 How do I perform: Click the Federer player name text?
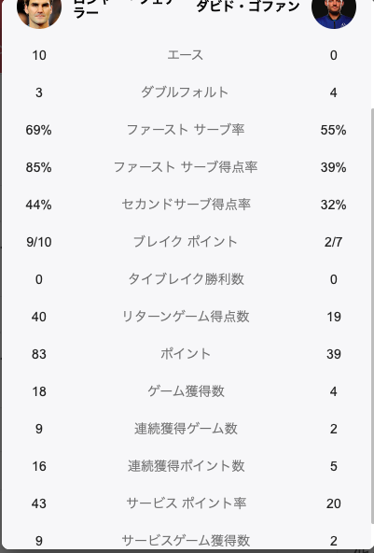click(123, 7)
